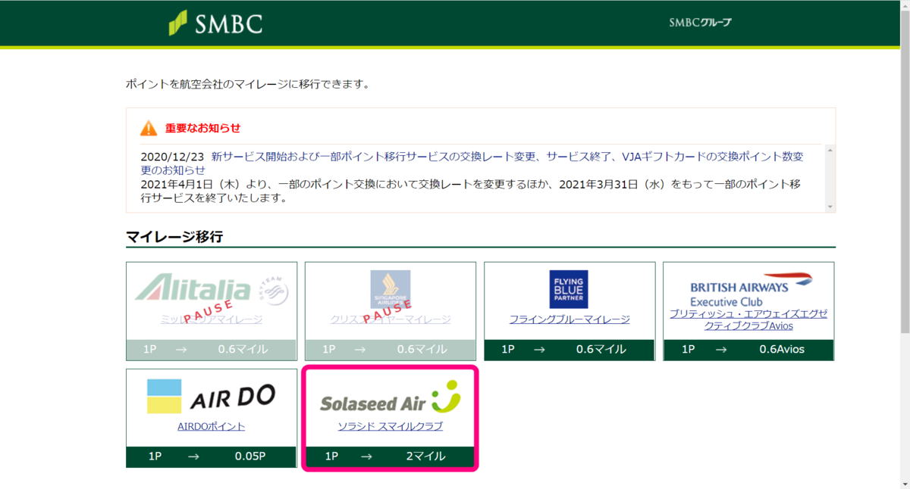Screen dimensions: 910x489
Task: Open AIRDOポイント link
Action: point(212,426)
